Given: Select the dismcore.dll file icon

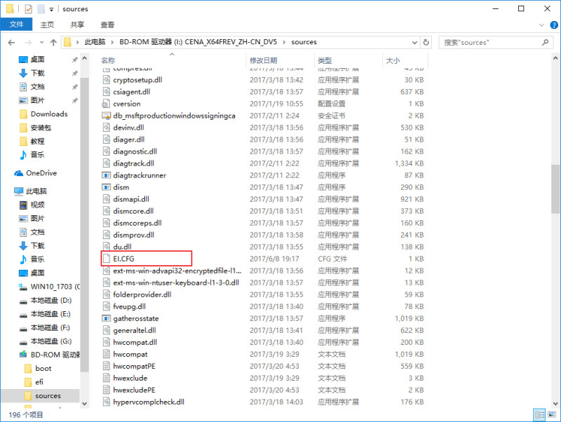Looking at the screenshot, I should pyautogui.click(x=107, y=211).
